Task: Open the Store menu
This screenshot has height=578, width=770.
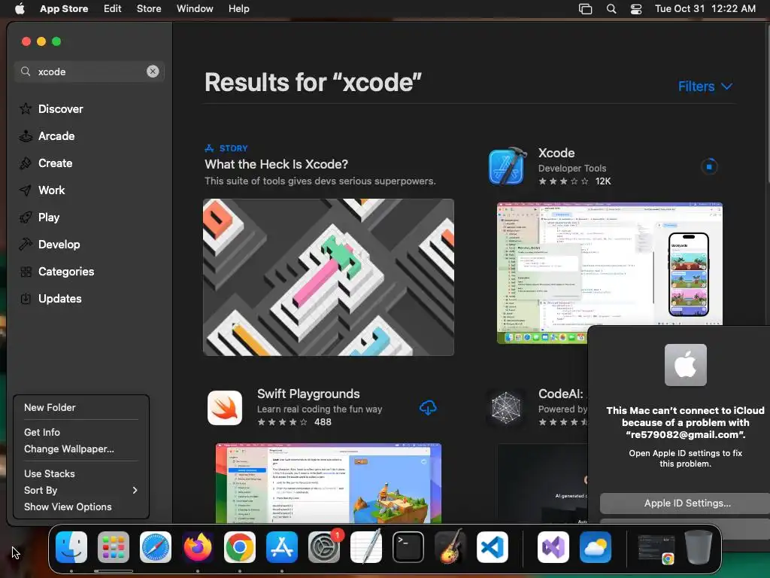Action: [149, 8]
